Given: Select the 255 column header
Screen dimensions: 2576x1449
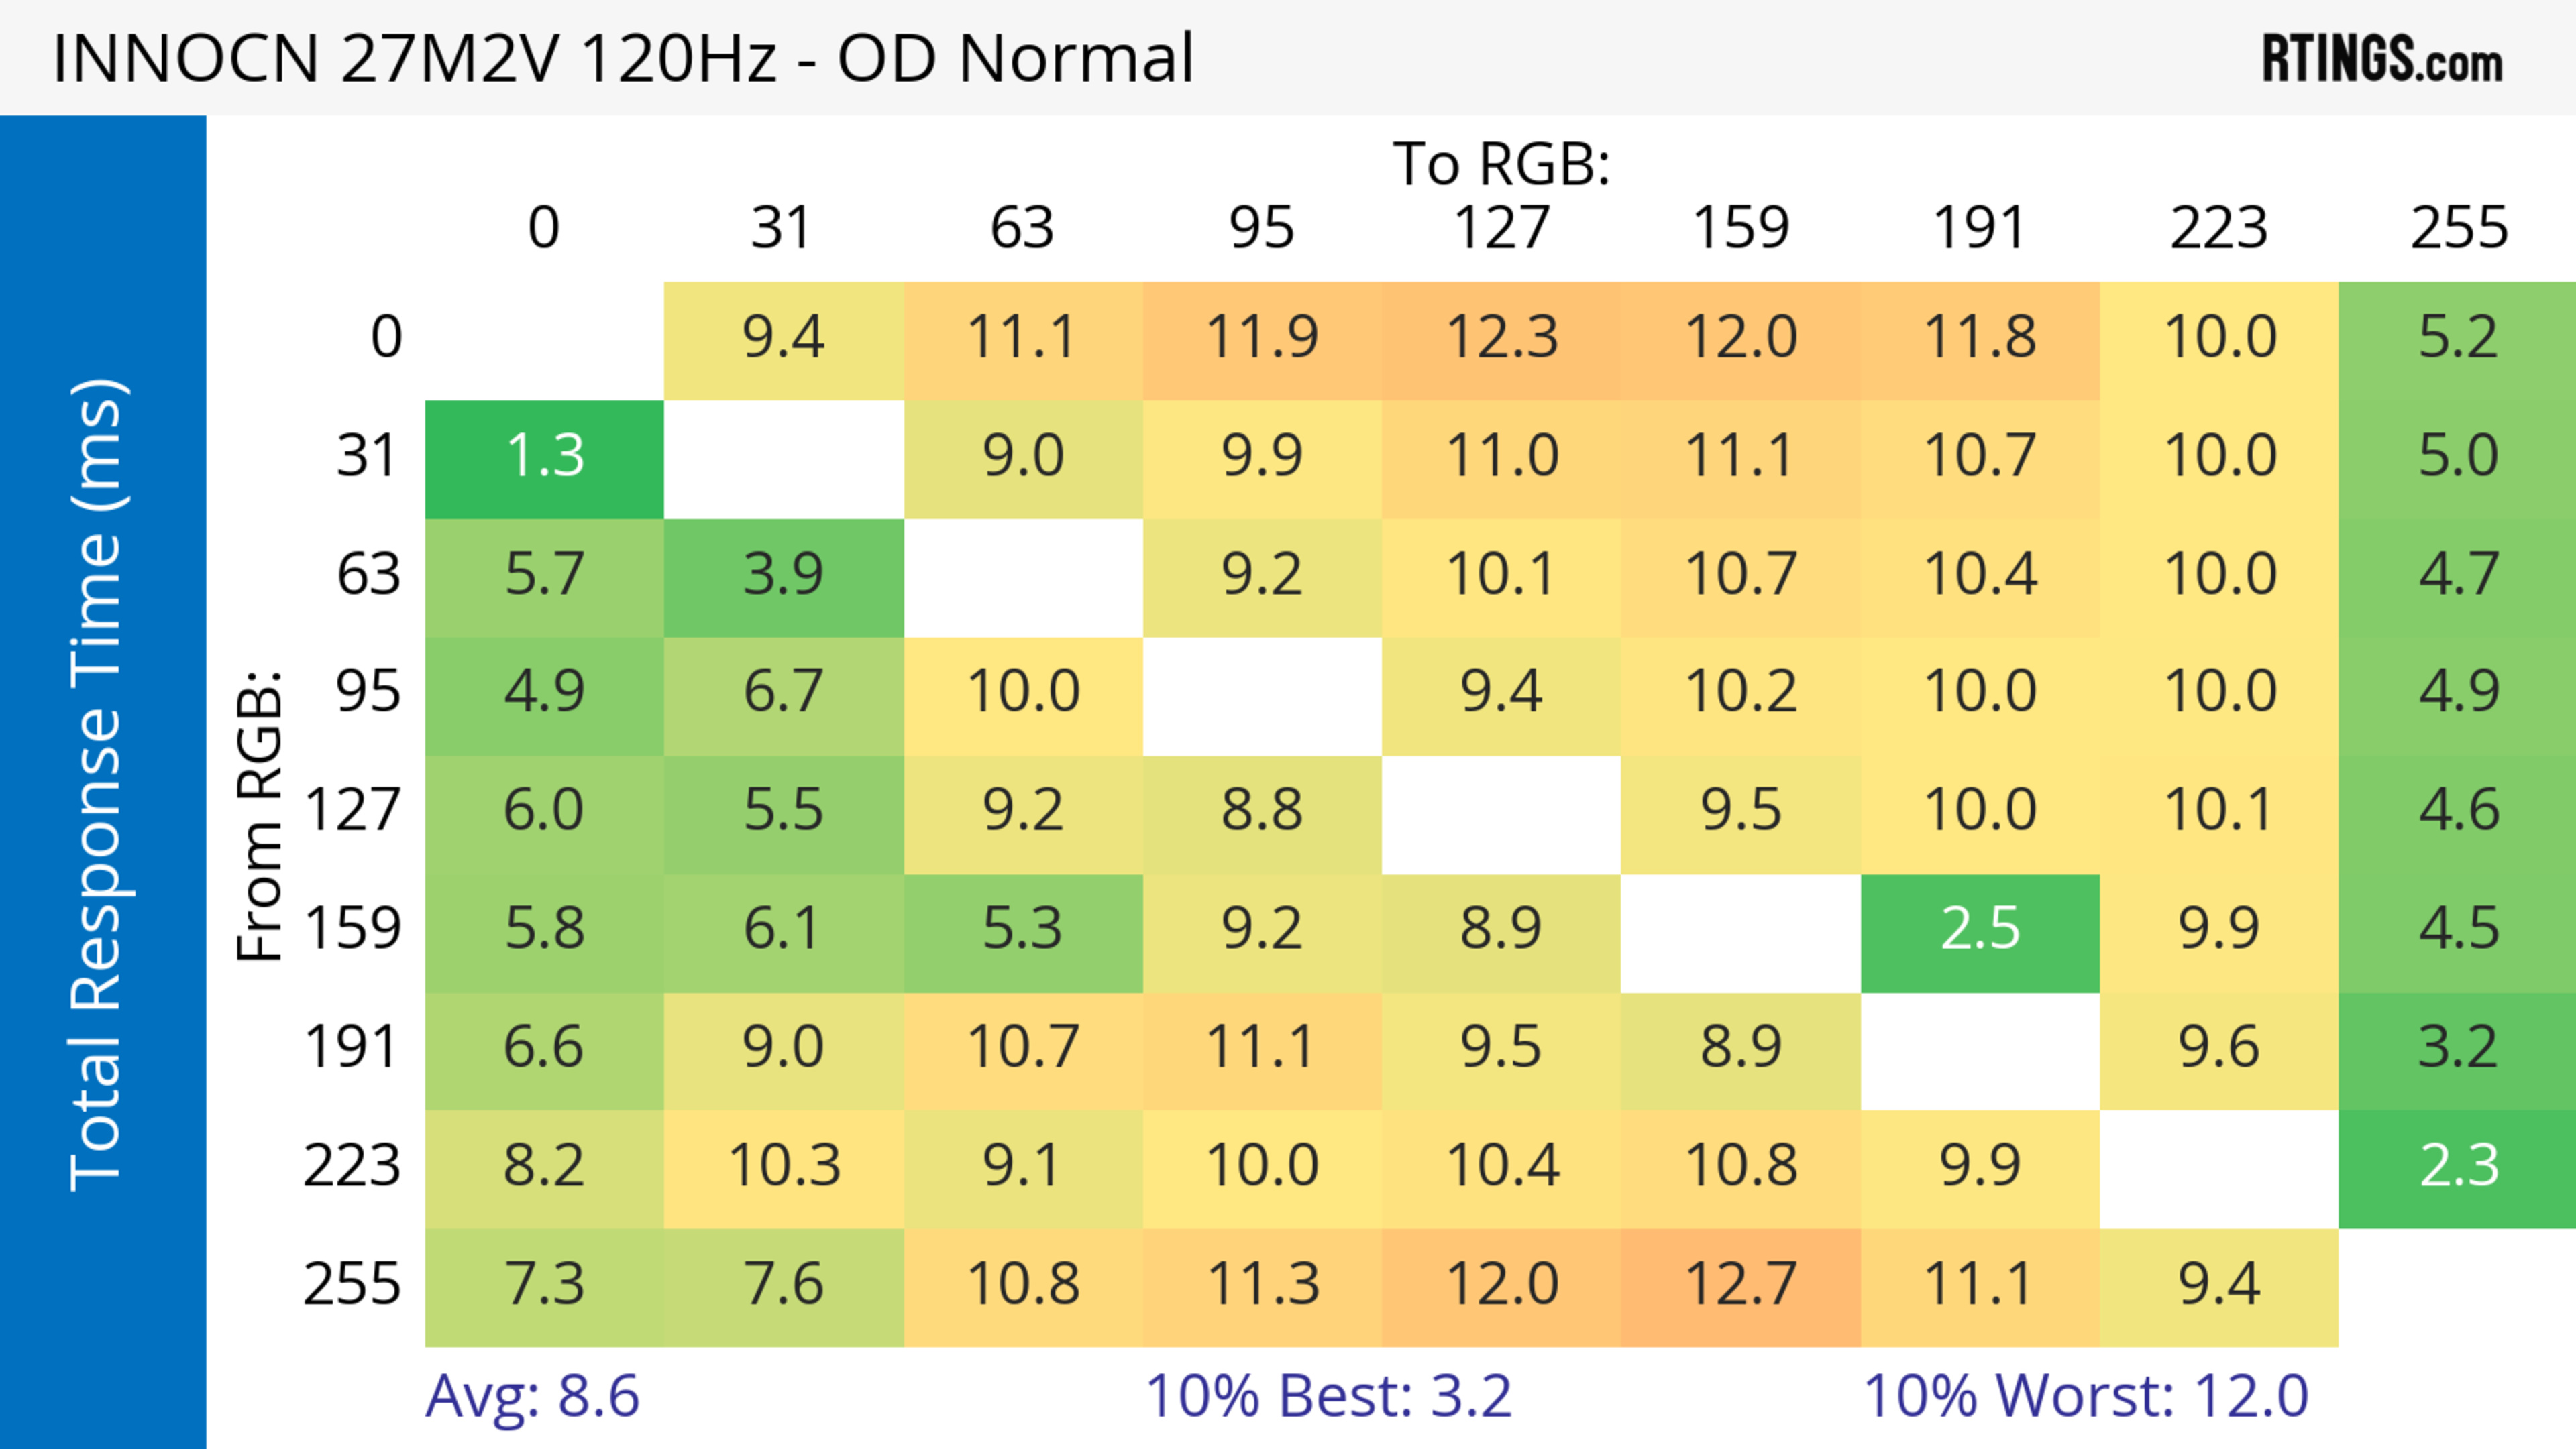Looking at the screenshot, I should tap(2458, 228).
